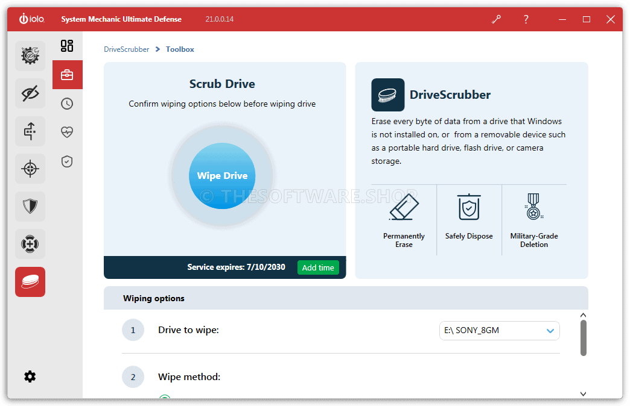Image resolution: width=630 pixels, height=406 pixels.
Task: Select the red DriveScrubber sidebar icon
Action: (30, 282)
